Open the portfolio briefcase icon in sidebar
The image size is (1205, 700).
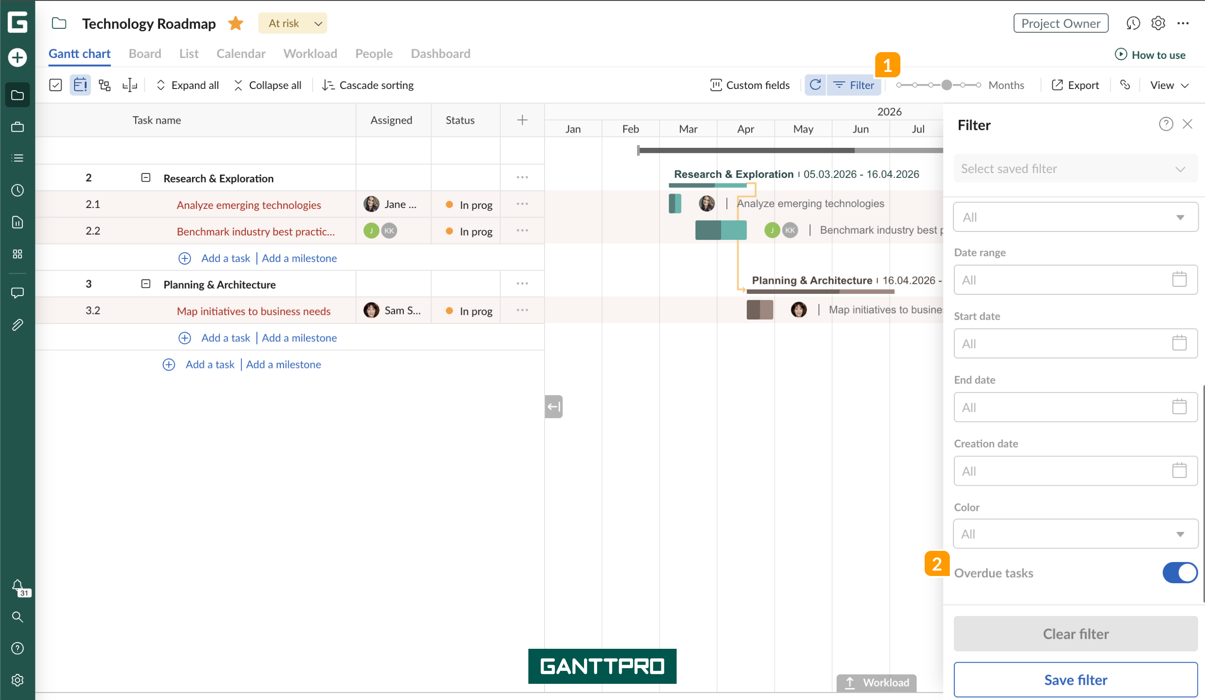click(x=17, y=127)
